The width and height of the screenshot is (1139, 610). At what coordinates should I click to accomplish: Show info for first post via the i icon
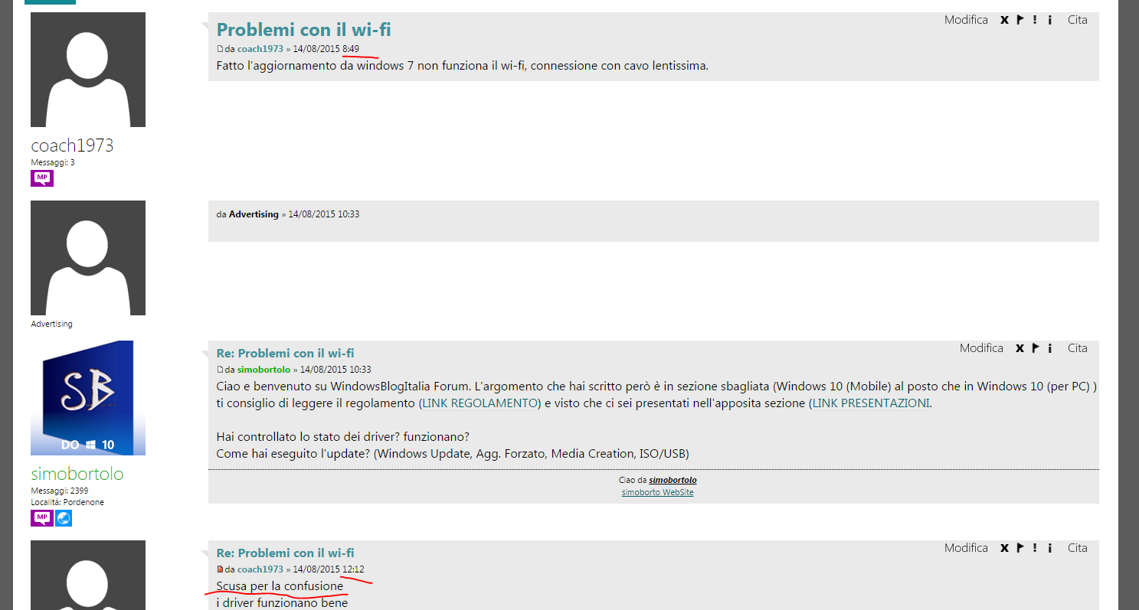[1049, 20]
